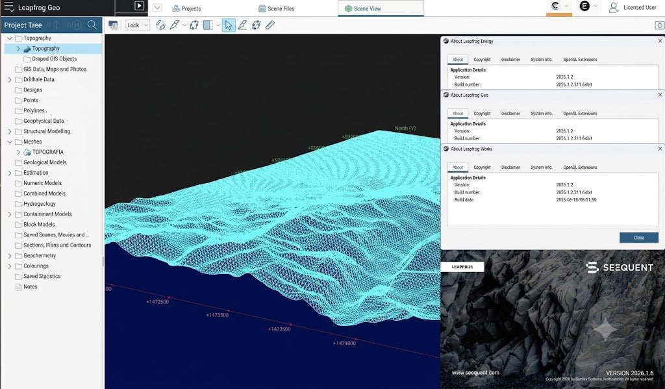665x389 pixels.
Task: Open dropdown arrow next to slicer tool
Action: pos(184,25)
